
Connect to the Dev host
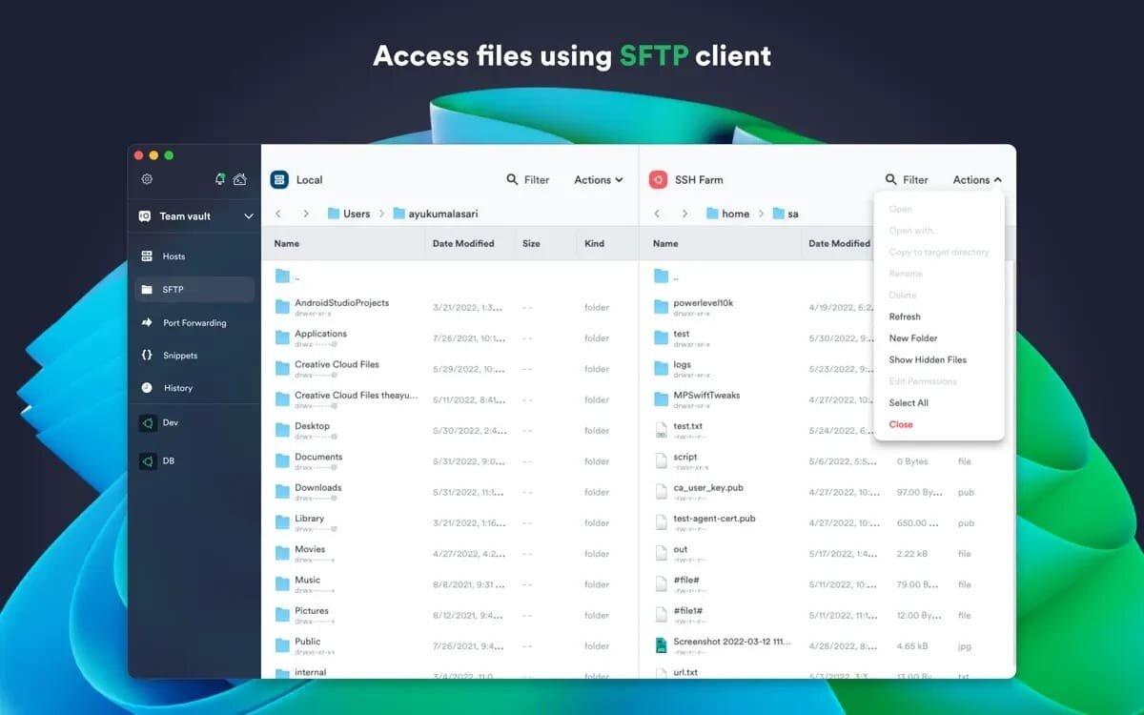pyautogui.click(x=169, y=422)
